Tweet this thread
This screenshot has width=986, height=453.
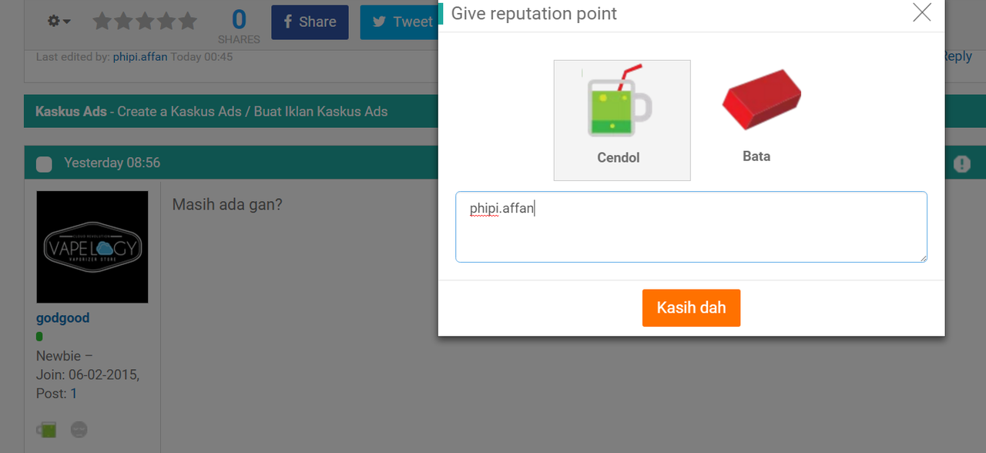pyautogui.click(x=399, y=22)
